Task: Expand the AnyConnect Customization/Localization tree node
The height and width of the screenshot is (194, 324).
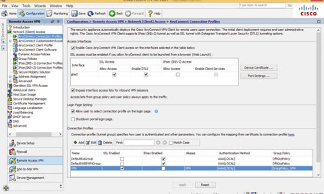Action: pos(10,41)
